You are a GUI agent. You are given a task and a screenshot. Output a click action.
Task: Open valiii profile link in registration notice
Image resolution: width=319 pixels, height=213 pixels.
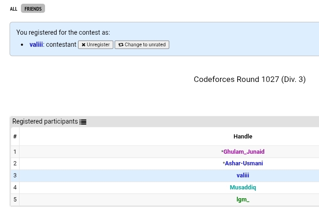click(x=36, y=44)
